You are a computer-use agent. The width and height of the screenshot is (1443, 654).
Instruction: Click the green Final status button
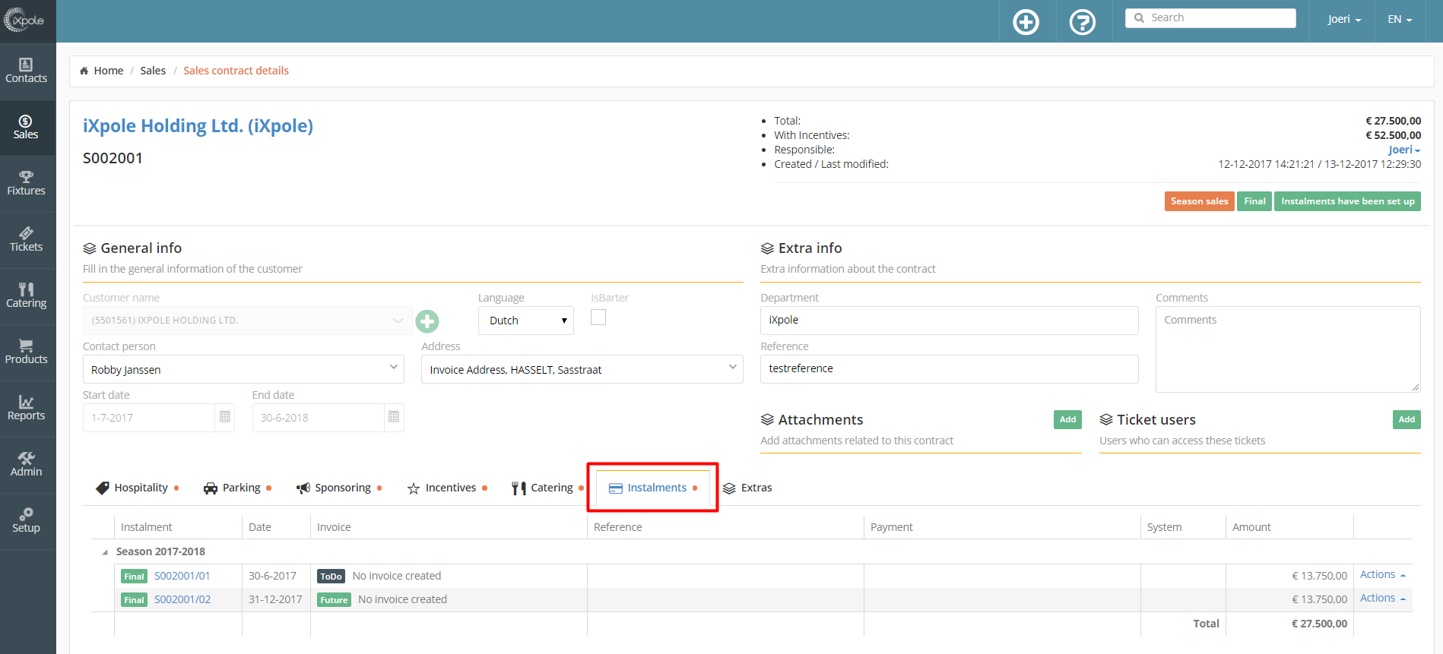[x=1254, y=201]
